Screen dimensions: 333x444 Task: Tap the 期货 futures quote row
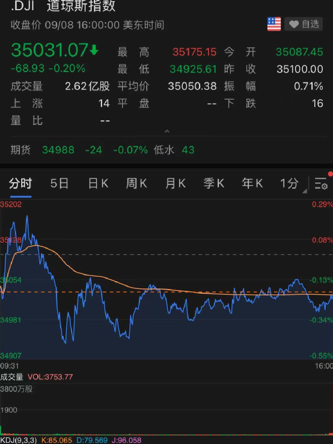point(166,150)
